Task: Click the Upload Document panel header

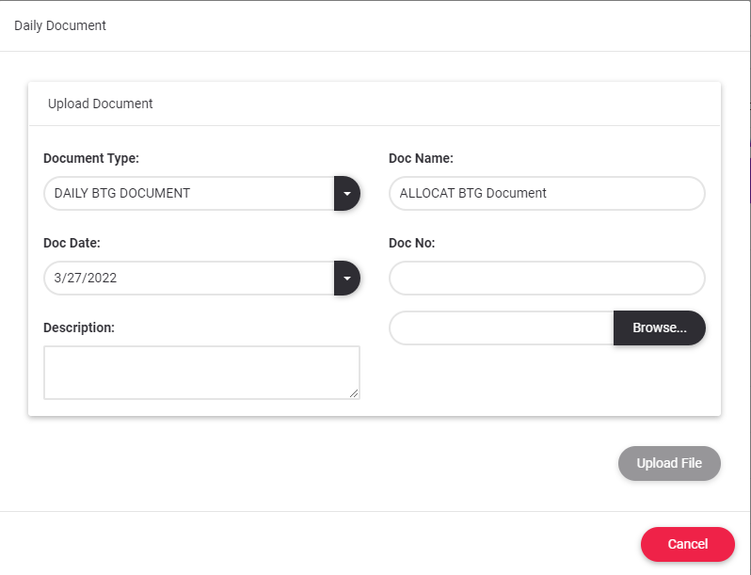Action: [x=101, y=104]
